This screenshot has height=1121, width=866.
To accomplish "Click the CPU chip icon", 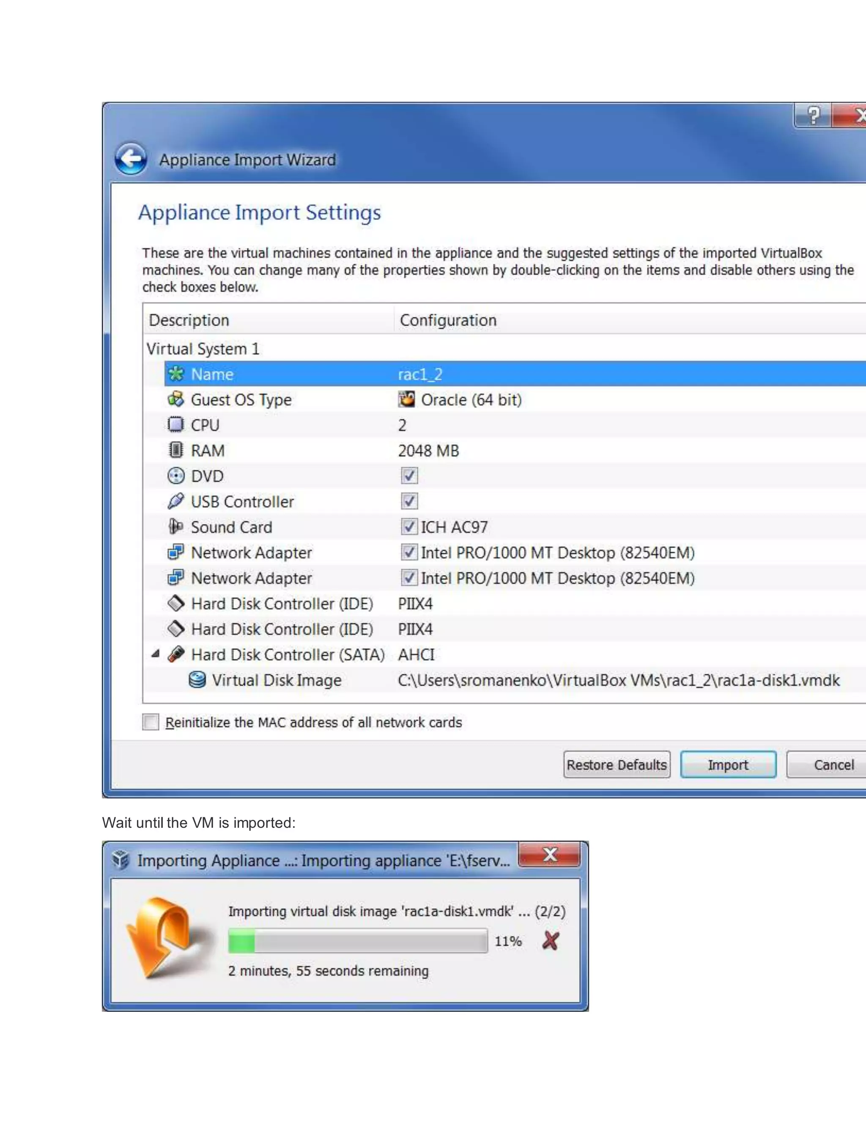I will [176, 424].
